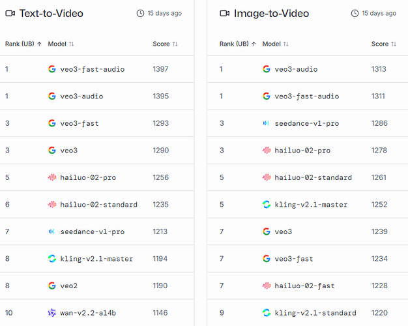Click Seedance icon beside seedance-v1-pro in Image-to-Video
The height and width of the screenshot is (326, 408).
(x=266, y=123)
